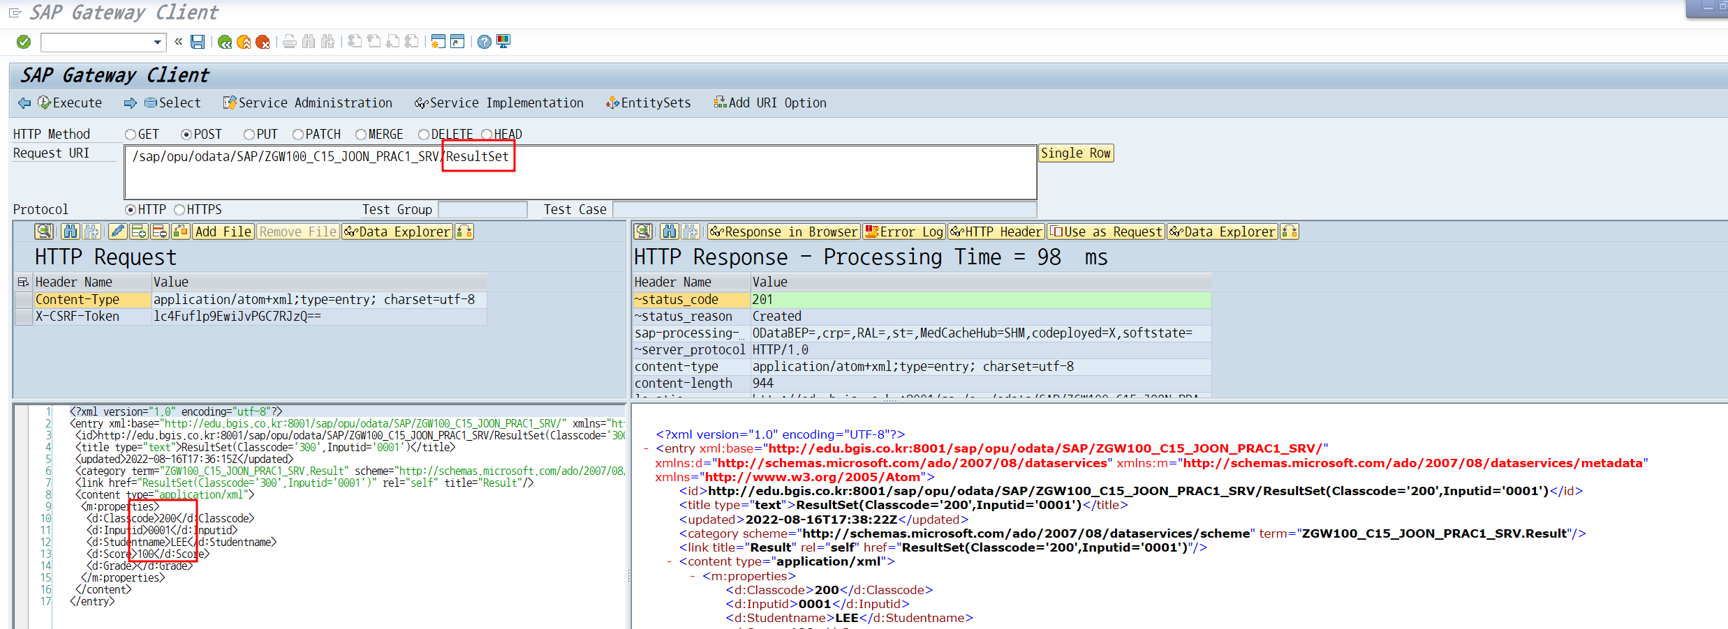Click the Create New Session icon
Image resolution: width=1728 pixels, height=629 pixels.
click(x=438, y=42)
